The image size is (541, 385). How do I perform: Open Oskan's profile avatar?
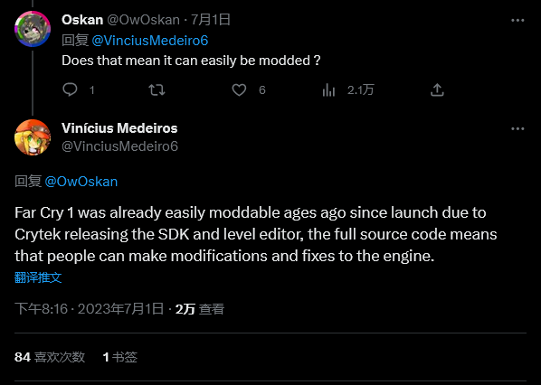[33, 29]
